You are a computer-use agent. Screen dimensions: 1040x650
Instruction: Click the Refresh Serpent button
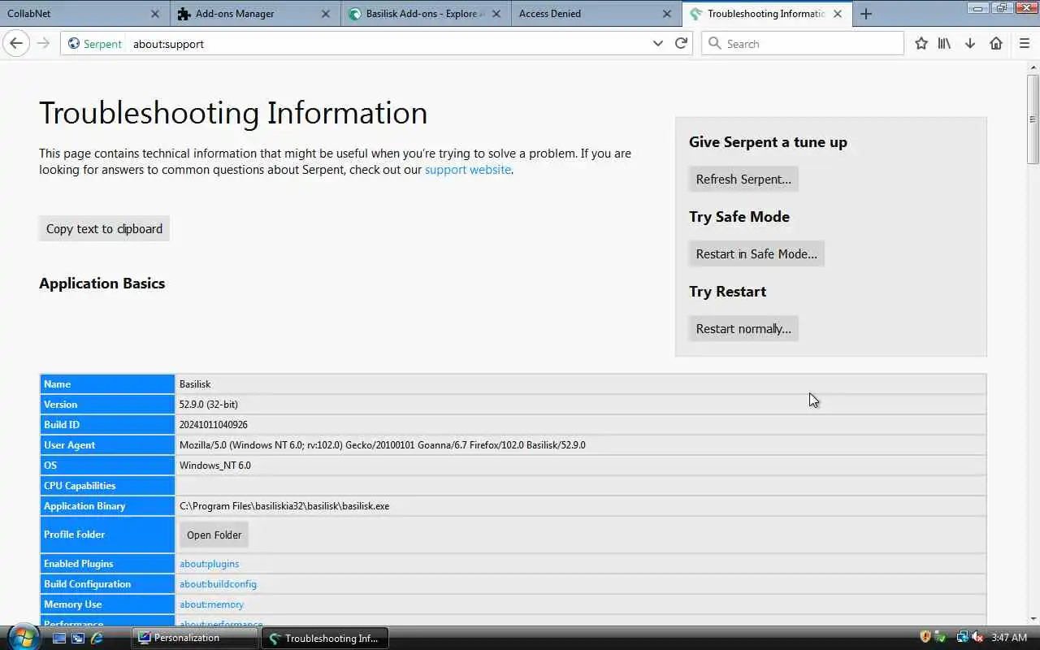click(743, 179)
